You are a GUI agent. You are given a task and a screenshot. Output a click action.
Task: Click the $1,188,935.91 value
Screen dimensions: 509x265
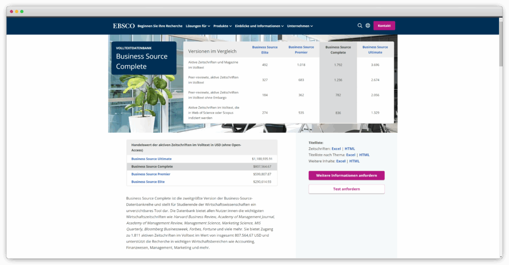pos(262,159)
